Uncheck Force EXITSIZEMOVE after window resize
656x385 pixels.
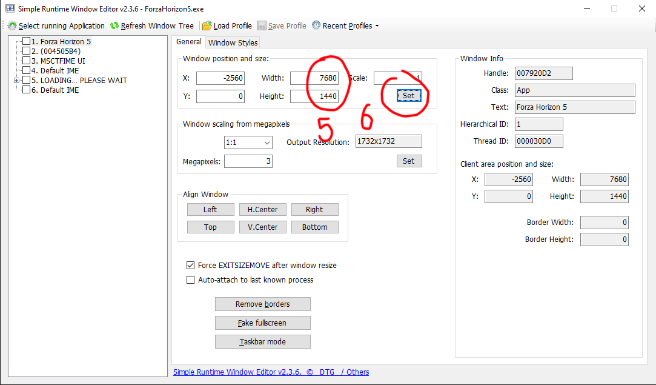click(190, 265)
